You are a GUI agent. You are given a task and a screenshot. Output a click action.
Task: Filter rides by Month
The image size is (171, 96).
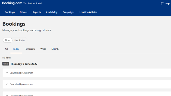(55, 49)
